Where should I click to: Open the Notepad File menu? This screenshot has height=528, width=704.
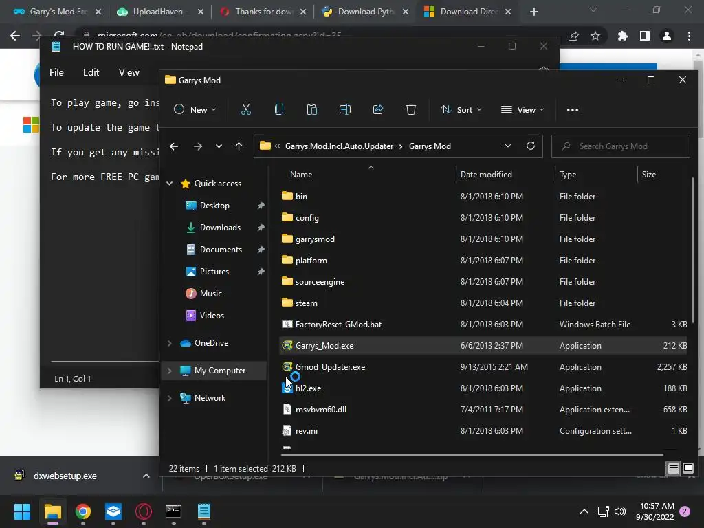pos(56,72)
